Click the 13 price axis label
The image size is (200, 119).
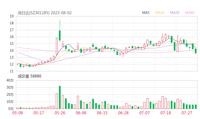point(12,57)
